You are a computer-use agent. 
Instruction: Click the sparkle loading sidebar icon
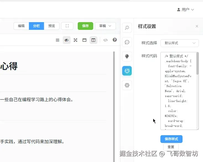click(x=127, y=28)
